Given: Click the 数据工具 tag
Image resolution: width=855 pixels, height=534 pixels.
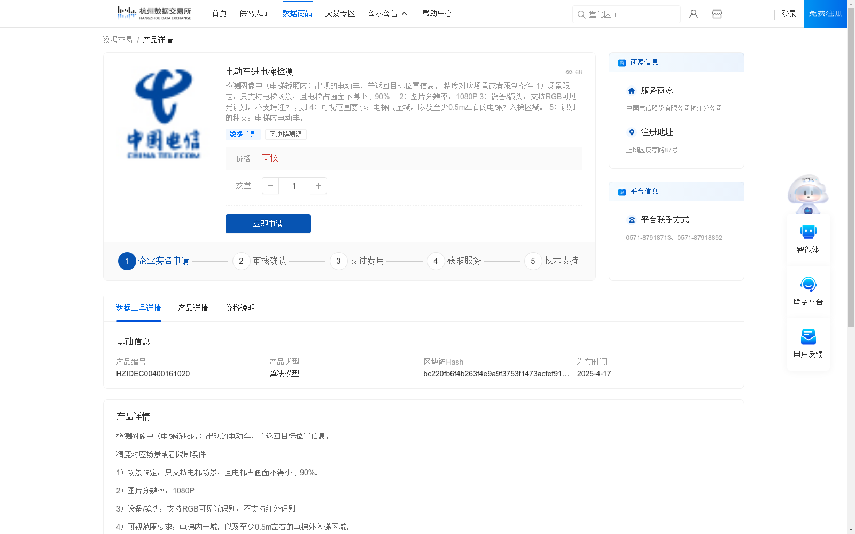Looking at the screenshot, I should [x=243, y=135].
